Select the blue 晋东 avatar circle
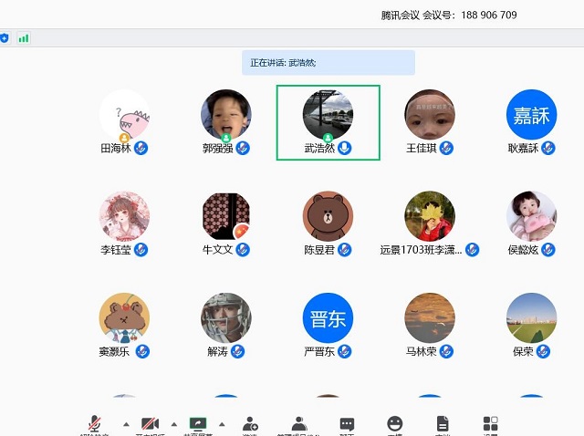 (328, 318)
